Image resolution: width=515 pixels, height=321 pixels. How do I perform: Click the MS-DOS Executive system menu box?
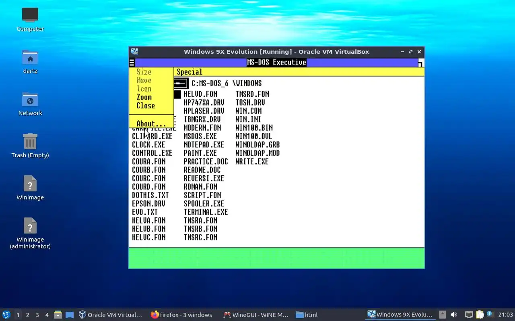[x=132, y=63]
